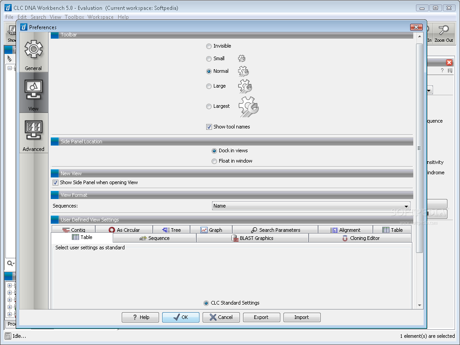460x345 pixels.
Task: Switch to the BLAST Graphics tab
Action: click(x=252, y=238)
